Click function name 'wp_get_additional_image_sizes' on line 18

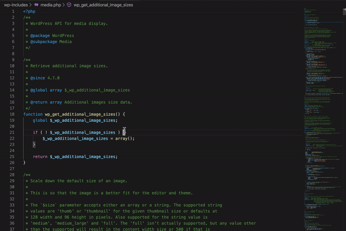click(x=80, y=114)
